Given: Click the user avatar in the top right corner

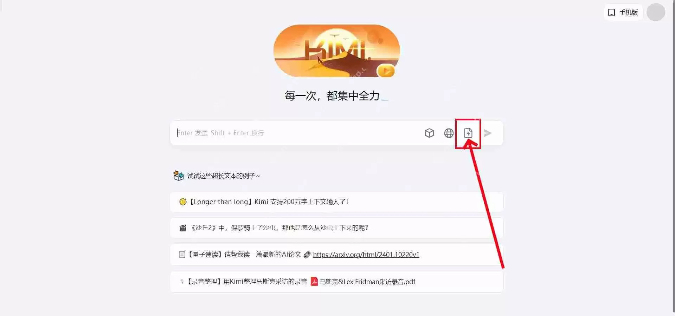Looking at the screenshot, I should 656,12.
